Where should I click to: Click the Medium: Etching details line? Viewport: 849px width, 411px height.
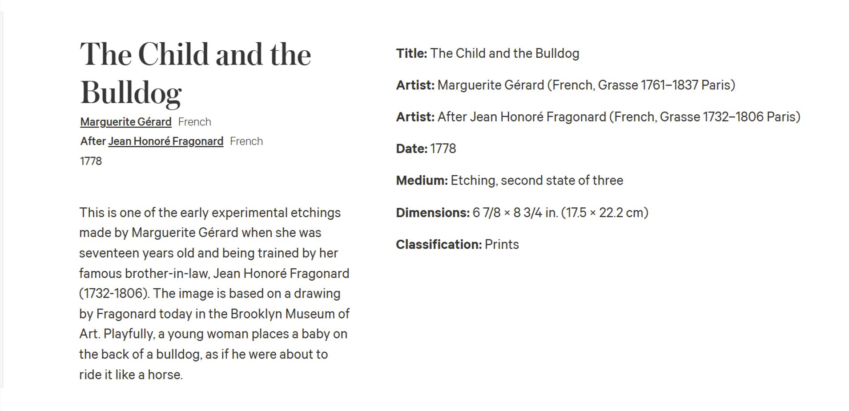(x=509, y=181)
